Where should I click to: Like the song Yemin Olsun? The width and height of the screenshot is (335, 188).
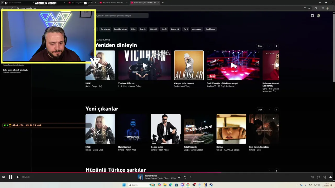point(185,177)
